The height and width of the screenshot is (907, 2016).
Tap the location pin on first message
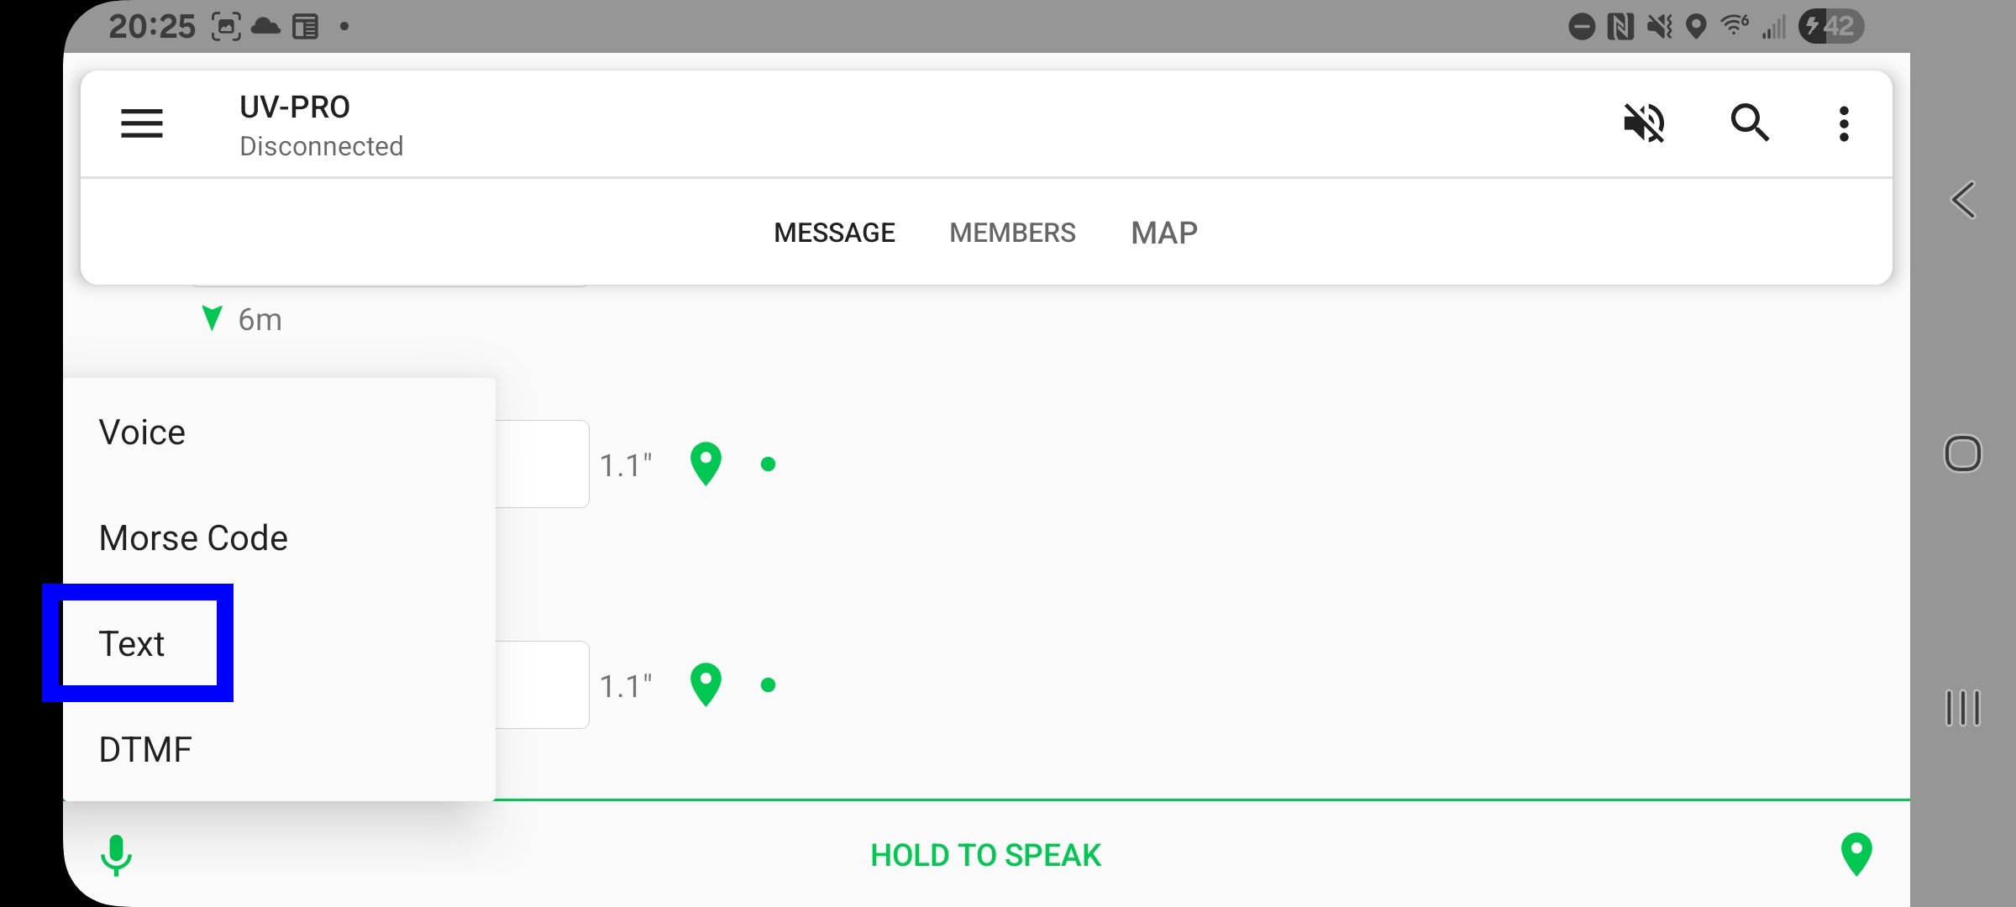[x=706, y=464]
